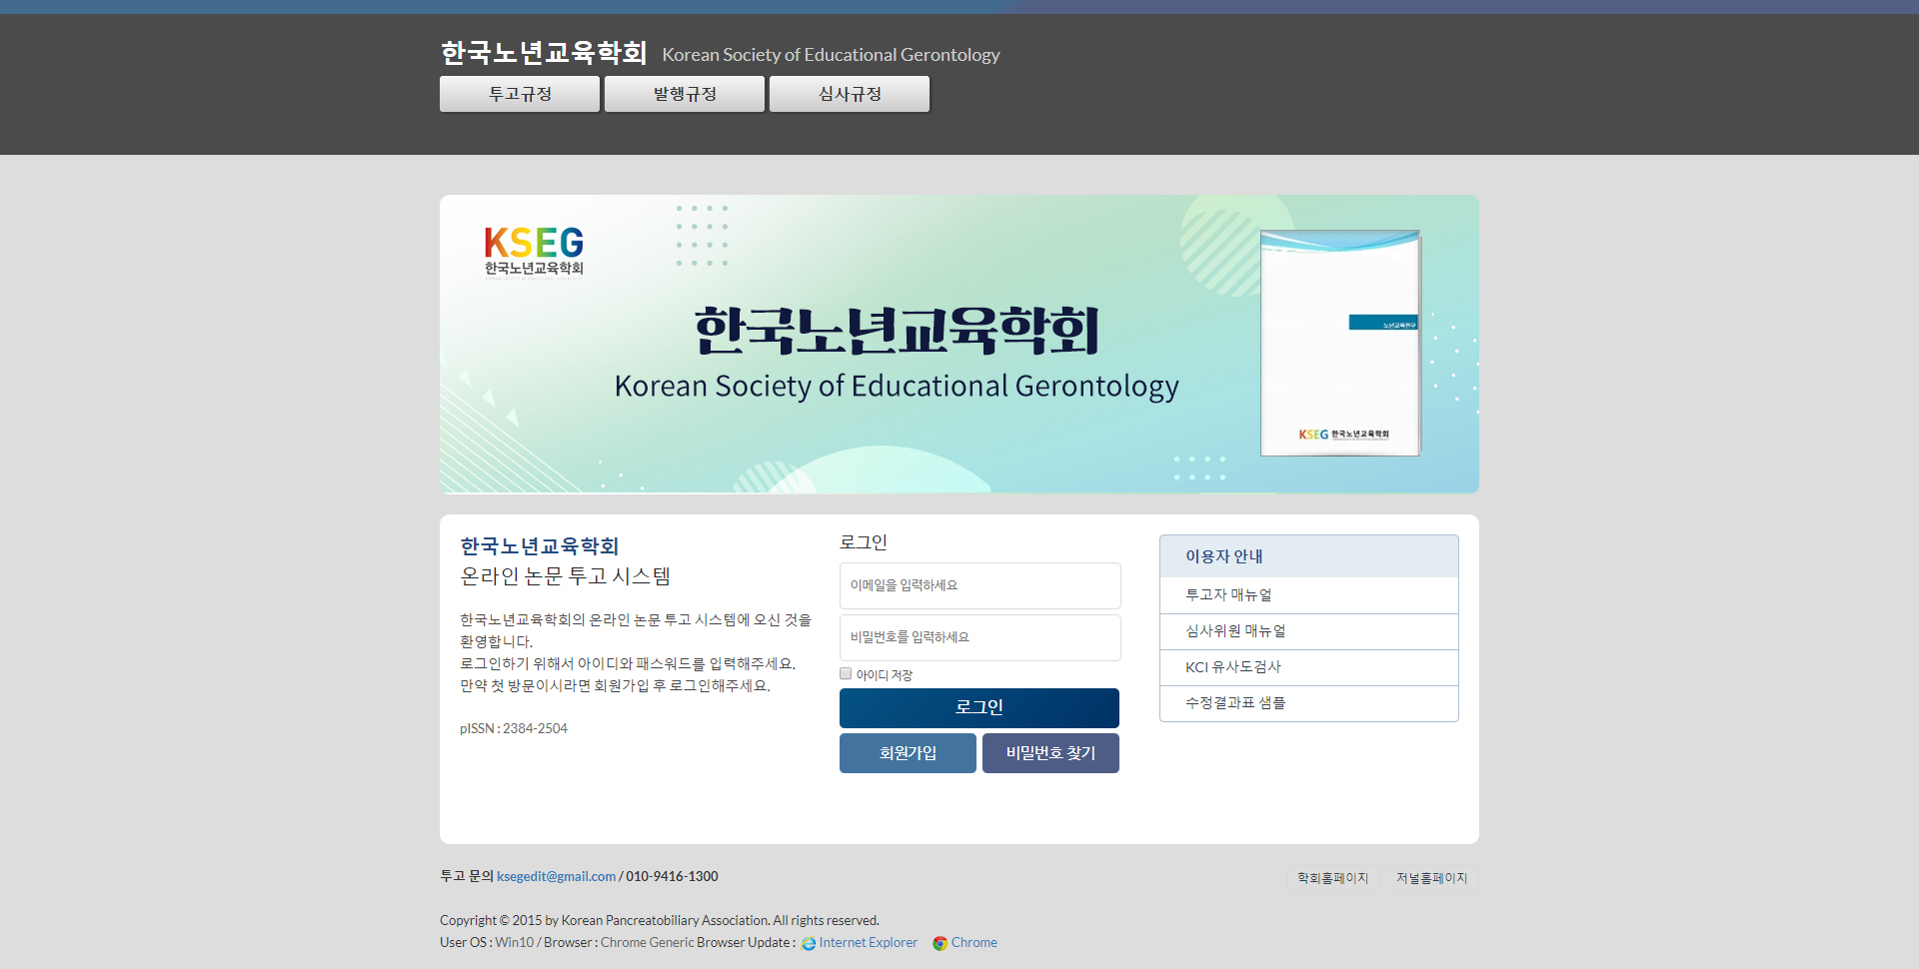This screenshot has width=1919, height=969.
Task: Open 투고자 매뉴얼 guide link
Action: (1308, 595)
